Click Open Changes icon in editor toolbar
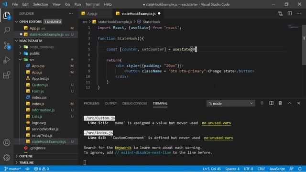Screen dimensions: 306x172 [280, 13]
